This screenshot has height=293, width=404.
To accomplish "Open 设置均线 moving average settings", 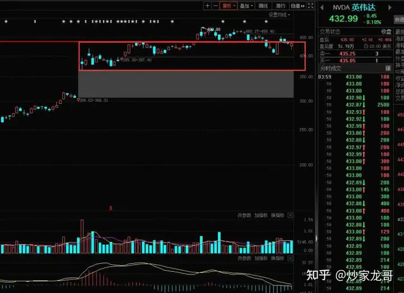I will coord(279,15).
